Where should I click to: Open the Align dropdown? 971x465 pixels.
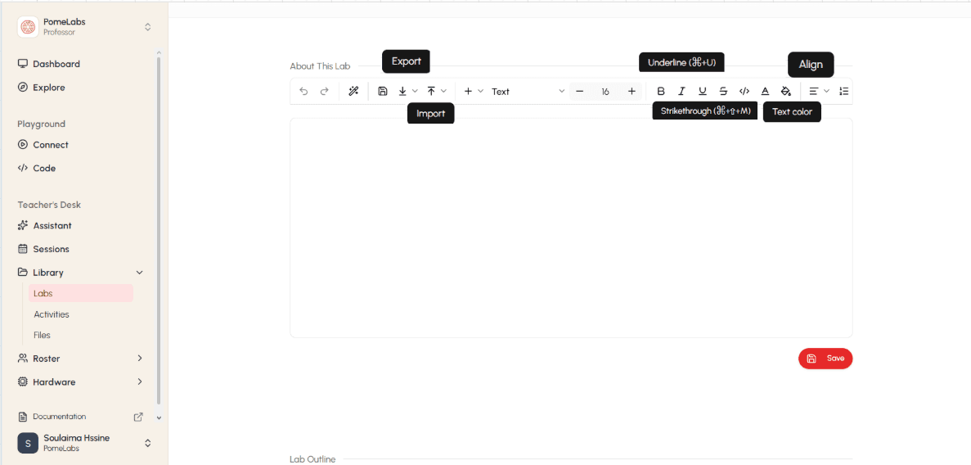tap(819, 91)
